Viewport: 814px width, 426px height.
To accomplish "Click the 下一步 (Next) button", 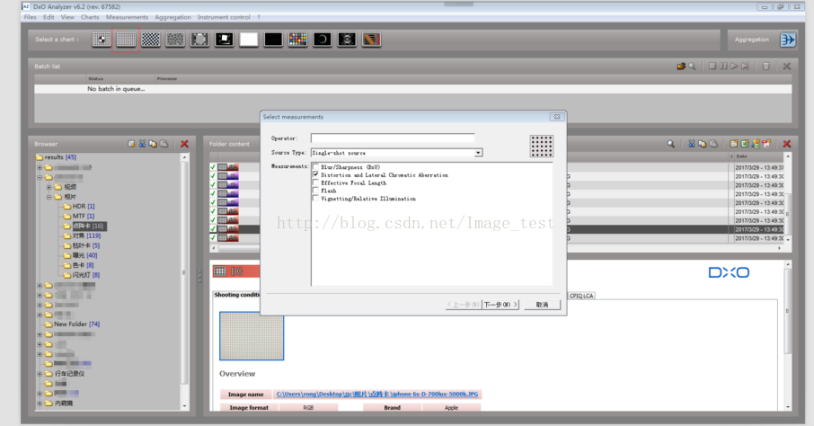I will (x=501, y=305).
